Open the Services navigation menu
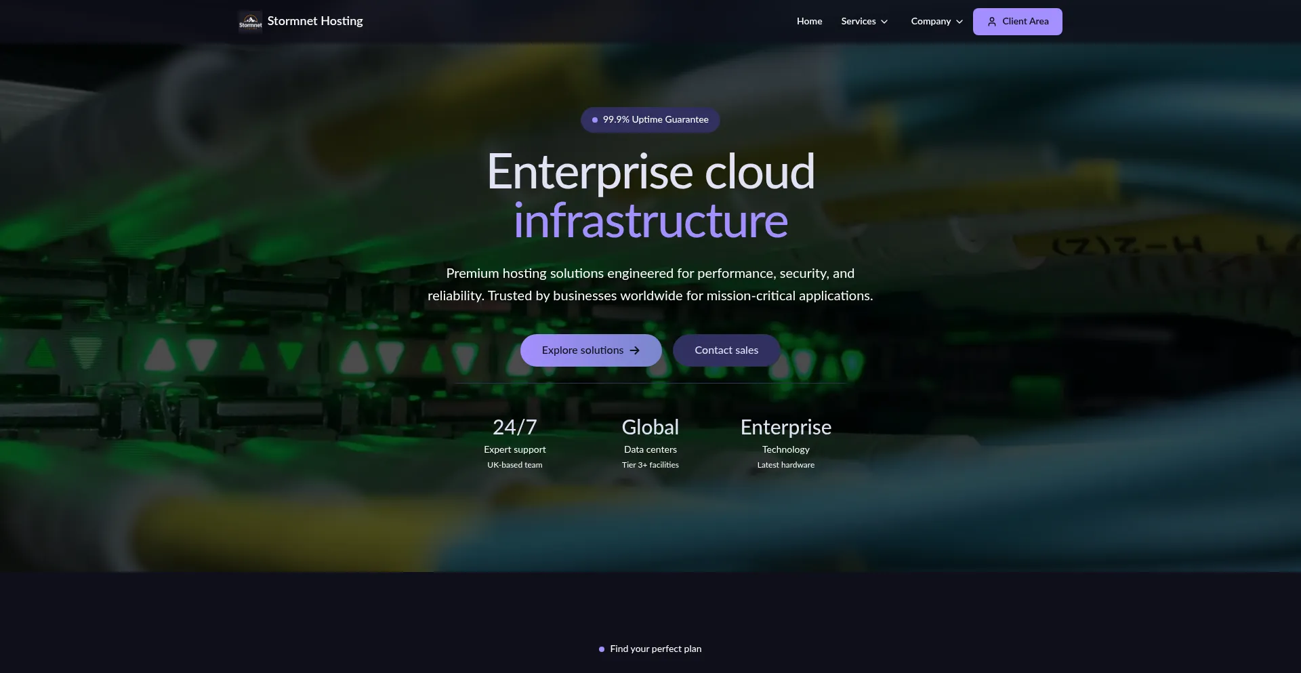This screenshot has height=673, width=1301. (x=859, y=22)
